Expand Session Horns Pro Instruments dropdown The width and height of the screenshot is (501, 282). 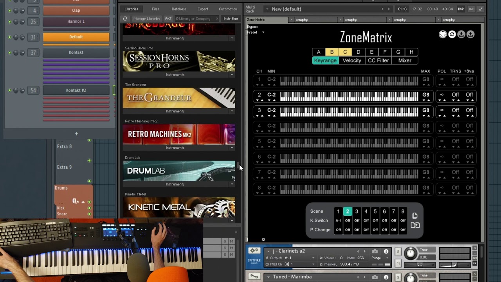tap(232, 75)
